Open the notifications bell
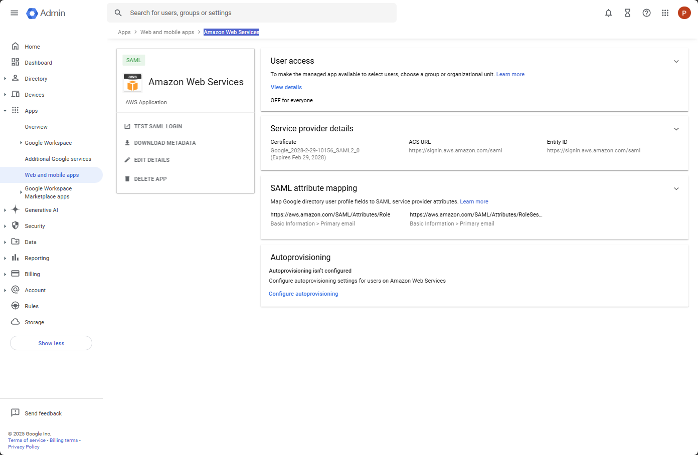698x455 pixels. click(x=608, y=13)
